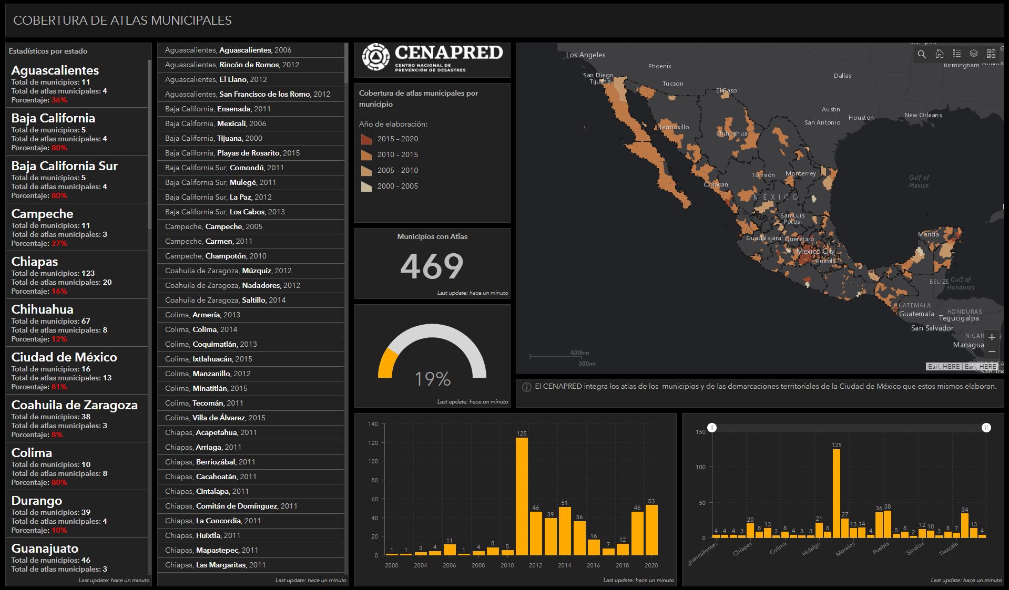Click the information icon beside CENAPRED note

click(526, 387)
